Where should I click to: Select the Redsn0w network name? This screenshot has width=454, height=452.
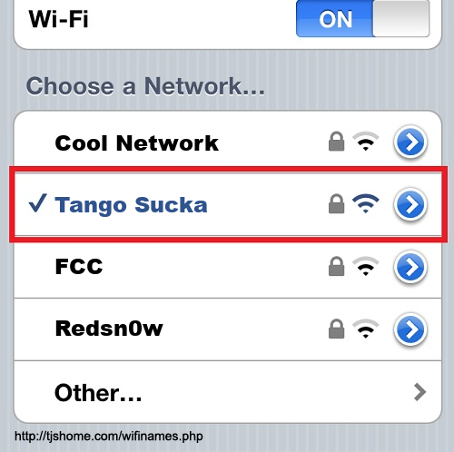click(x=109, y=329)
